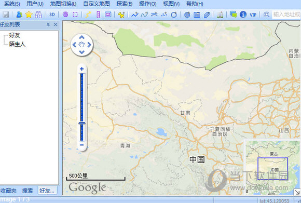301x203 pixels.
Task: Click the overview minimap blue rectangle
Action: (x=272, y=169)
